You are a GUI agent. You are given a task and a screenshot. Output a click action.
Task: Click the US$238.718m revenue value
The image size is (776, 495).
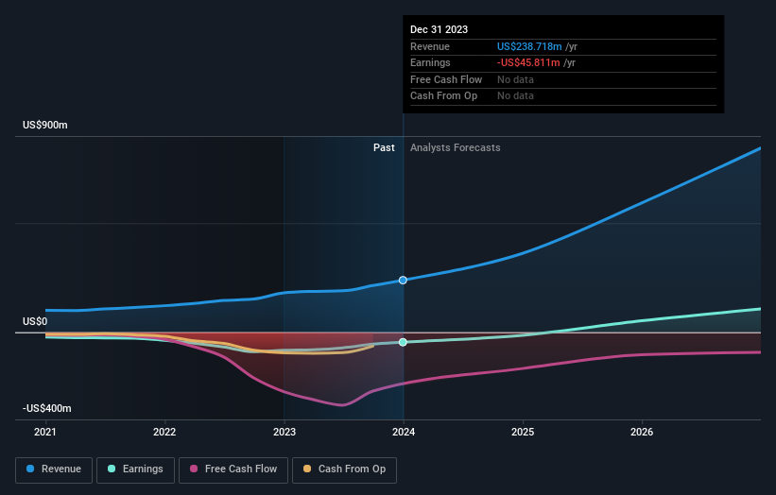point(529,46)
